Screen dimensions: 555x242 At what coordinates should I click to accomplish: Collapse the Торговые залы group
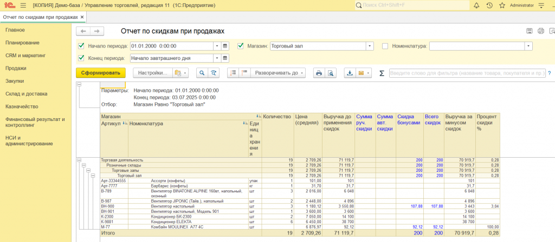pos(88,170)
